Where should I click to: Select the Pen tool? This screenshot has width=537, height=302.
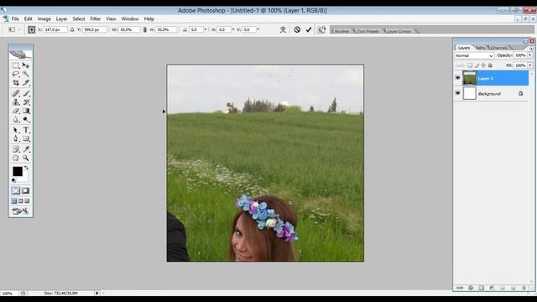click(16, 138)
